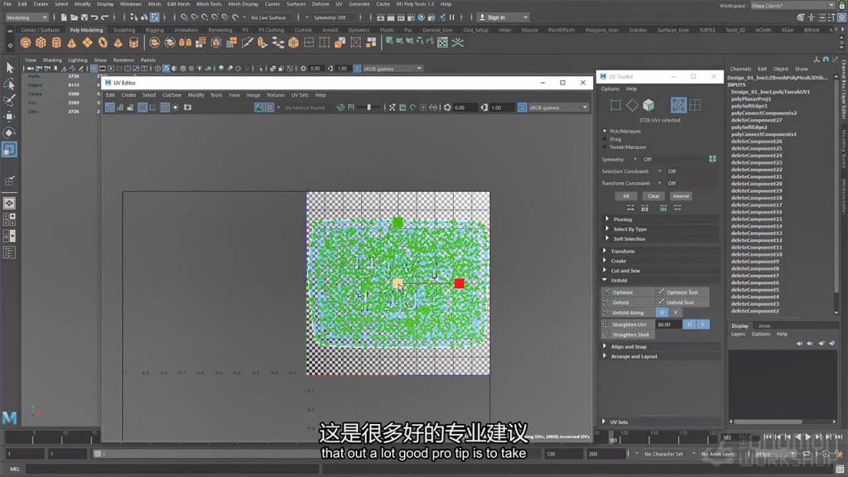Click the Optimize button
The width and height of the screenshot is (848, 477).
(628, 292)
